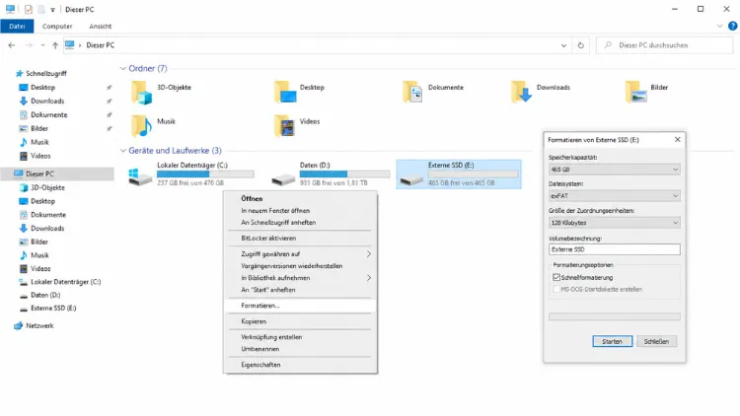Click the Dieser PC durchsuchen search box

click(664, 45)
